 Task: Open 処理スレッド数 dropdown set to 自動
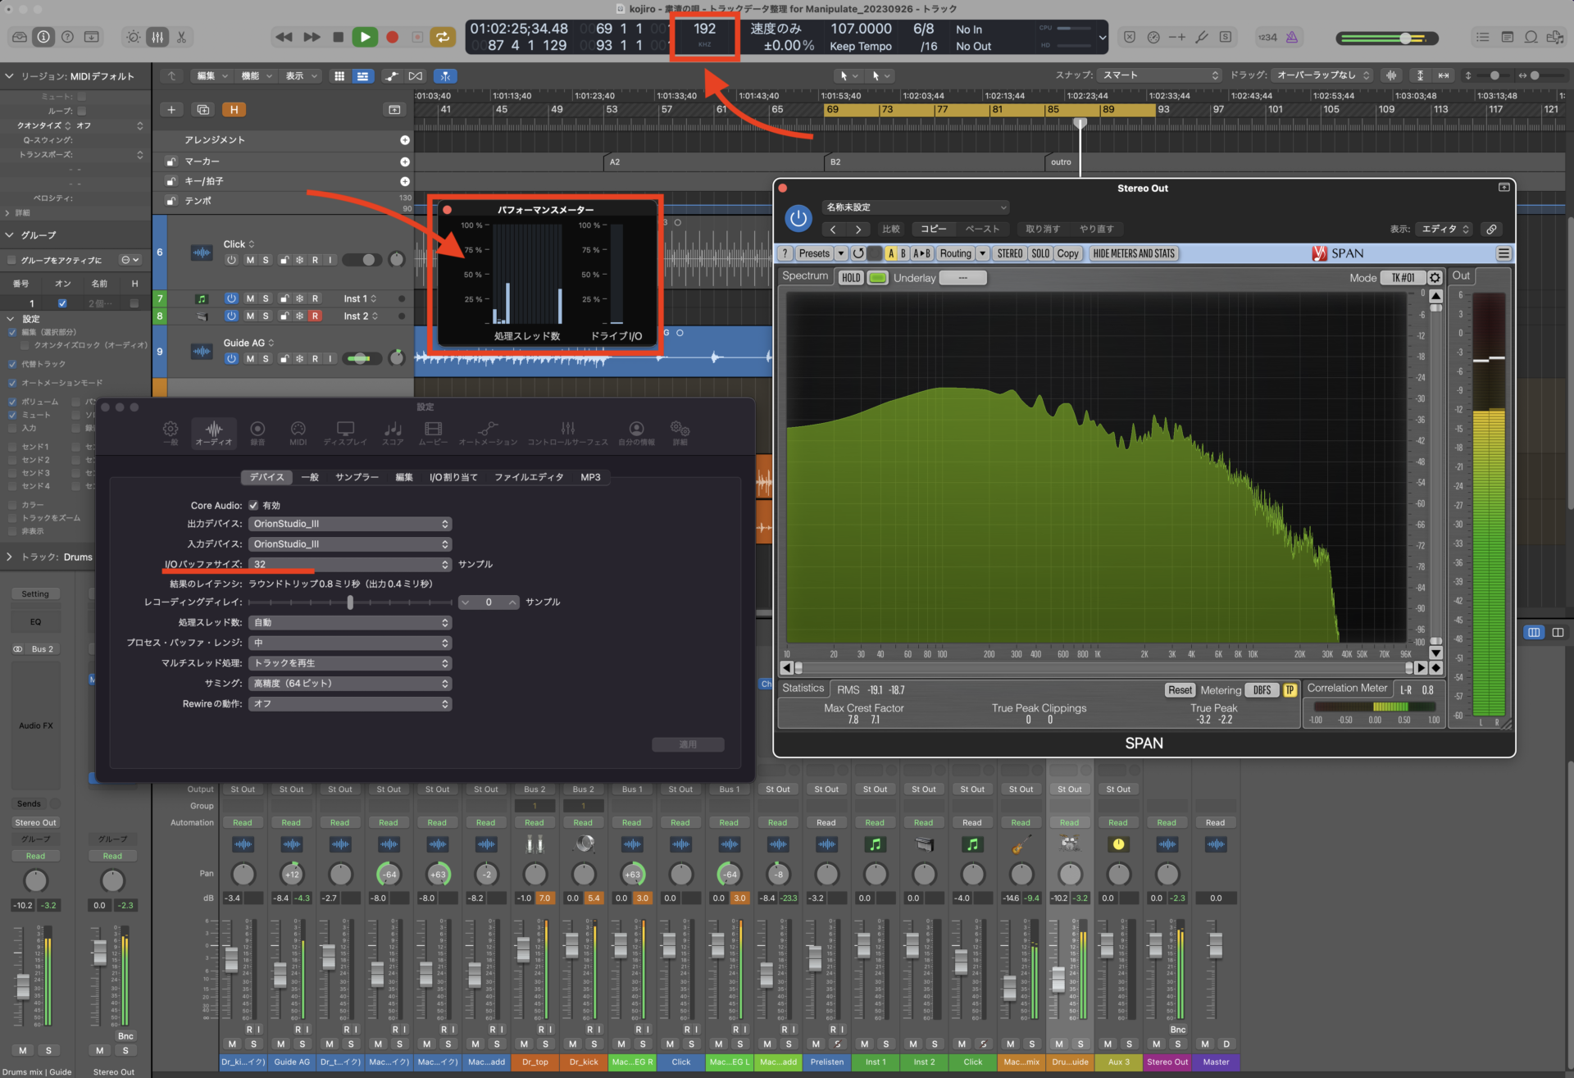click(350, 622)
